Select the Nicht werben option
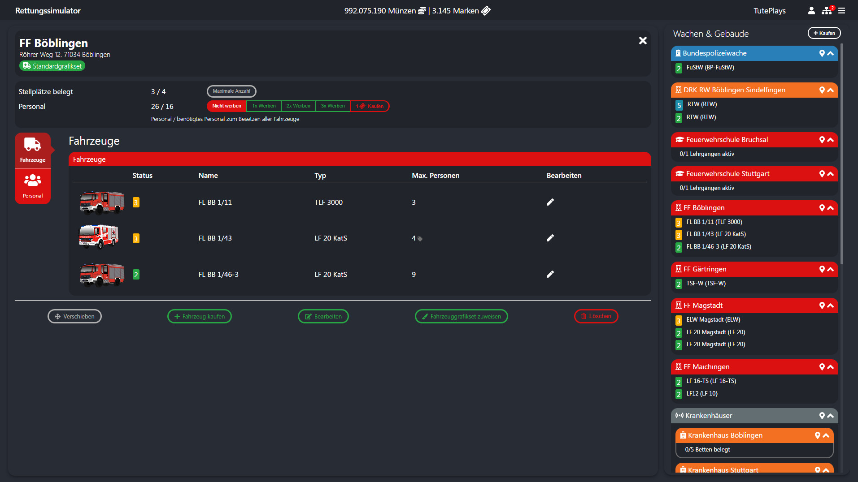This screenshot has width=858, height=482. coord(226,106)
